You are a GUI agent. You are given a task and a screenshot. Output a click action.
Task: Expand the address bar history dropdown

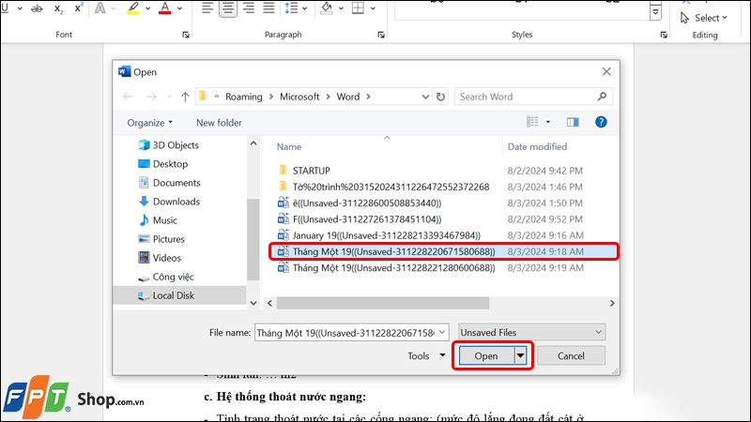click(x=425, y=97)
